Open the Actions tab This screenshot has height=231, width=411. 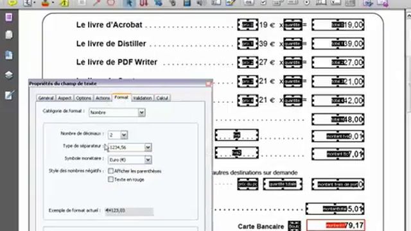pos(103,98)
